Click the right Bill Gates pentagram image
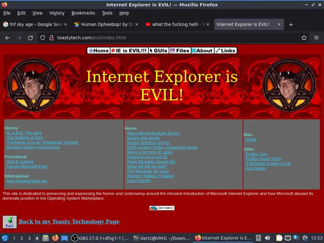The image size is (324, 243). 289,85
